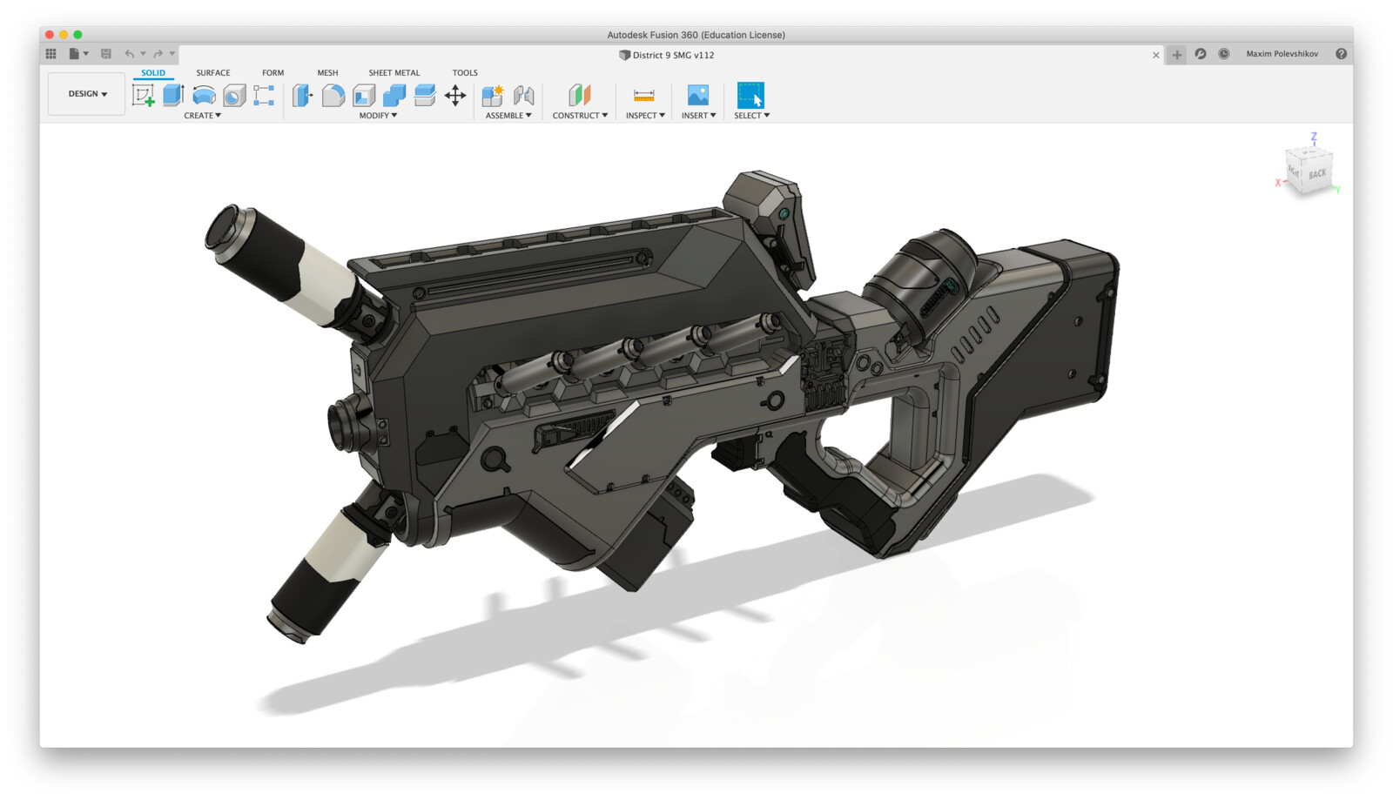
Task: Switch to the SHEET METAL tab
Action: coord(394,73)
